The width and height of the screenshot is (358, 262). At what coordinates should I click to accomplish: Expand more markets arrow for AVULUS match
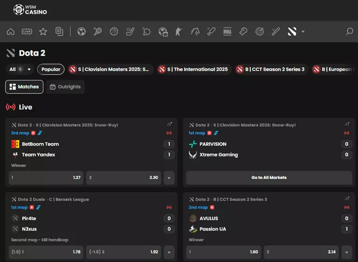click(347, 252)
